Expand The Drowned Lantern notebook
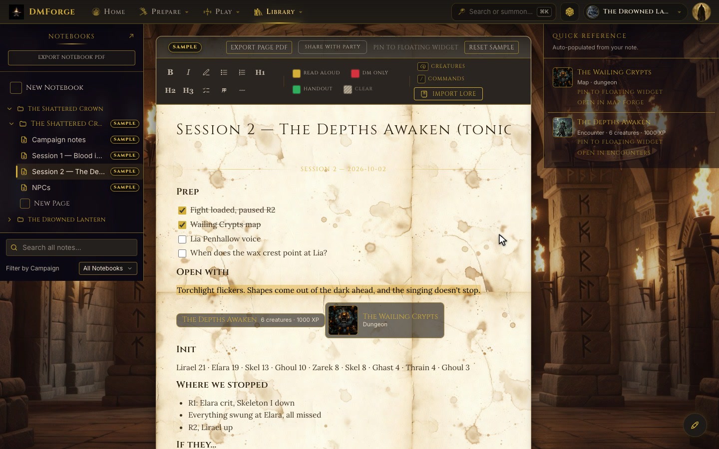 pos(9,220)
